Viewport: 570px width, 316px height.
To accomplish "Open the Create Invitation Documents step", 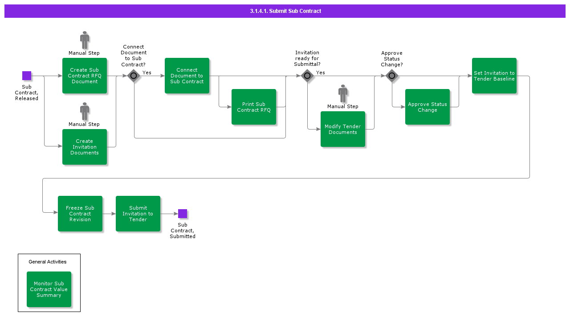I will tap(85, 147).
